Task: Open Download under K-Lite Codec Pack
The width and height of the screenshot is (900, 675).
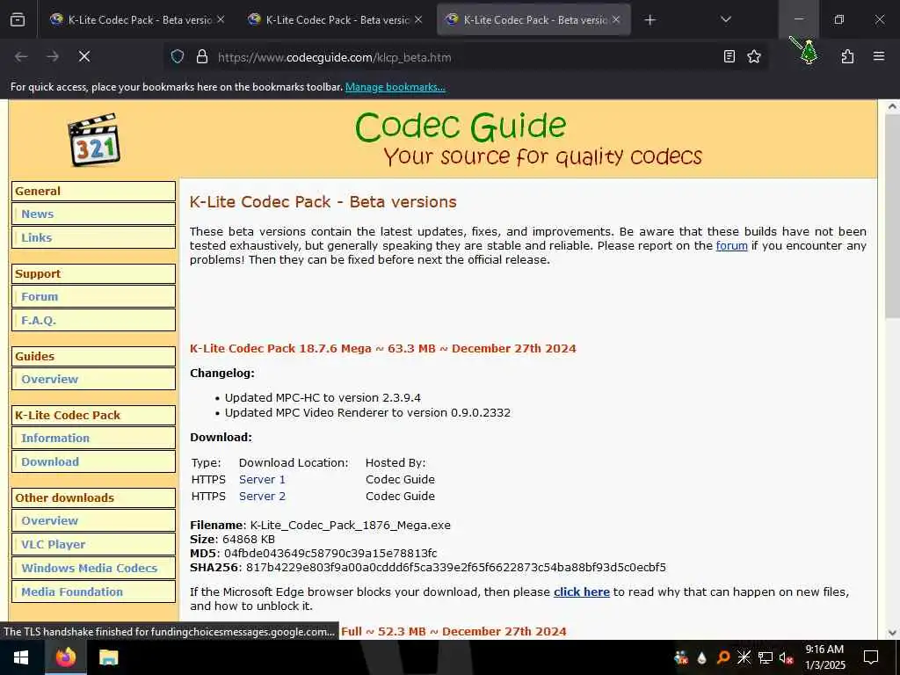Action: click(50, 462)
